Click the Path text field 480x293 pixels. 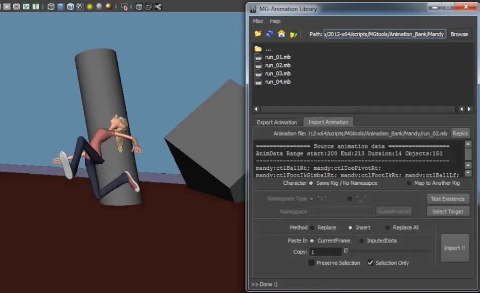click(385, 34)
